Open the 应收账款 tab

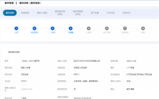pyautogui.click(x=25, y=13)
